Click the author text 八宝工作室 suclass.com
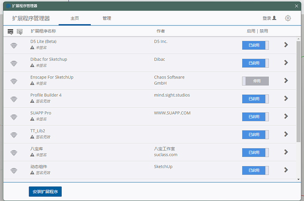This screenshot has height=201, width=304. [166, 152]
